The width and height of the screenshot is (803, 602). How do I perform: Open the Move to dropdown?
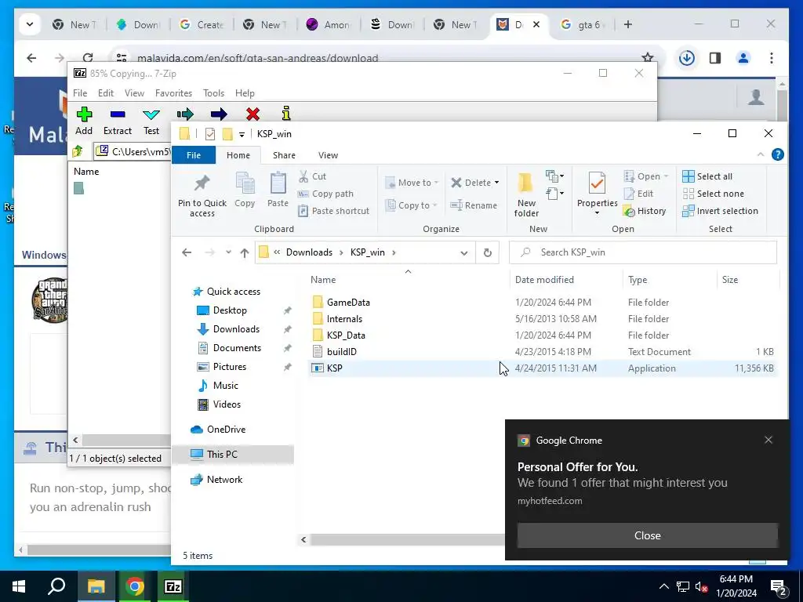point(412,183)
